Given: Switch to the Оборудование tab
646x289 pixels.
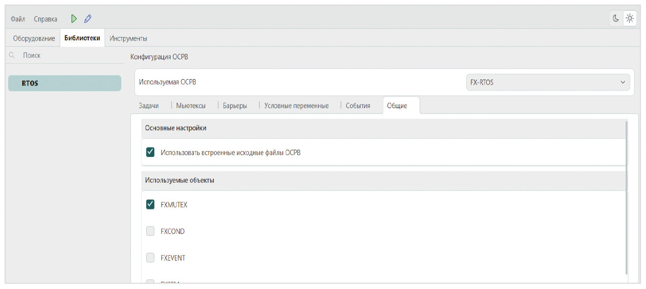Looking at the screenshot, I should pyautogui.click(x=34, y=38).
